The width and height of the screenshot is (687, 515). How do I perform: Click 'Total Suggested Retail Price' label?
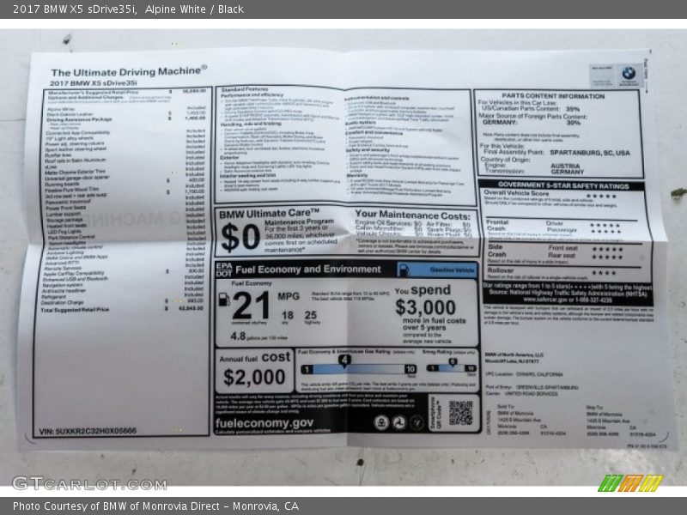(x=75, y=310)
